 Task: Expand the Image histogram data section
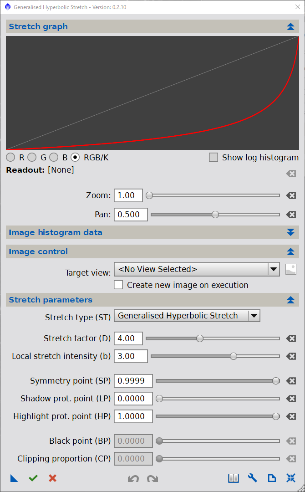291,232
